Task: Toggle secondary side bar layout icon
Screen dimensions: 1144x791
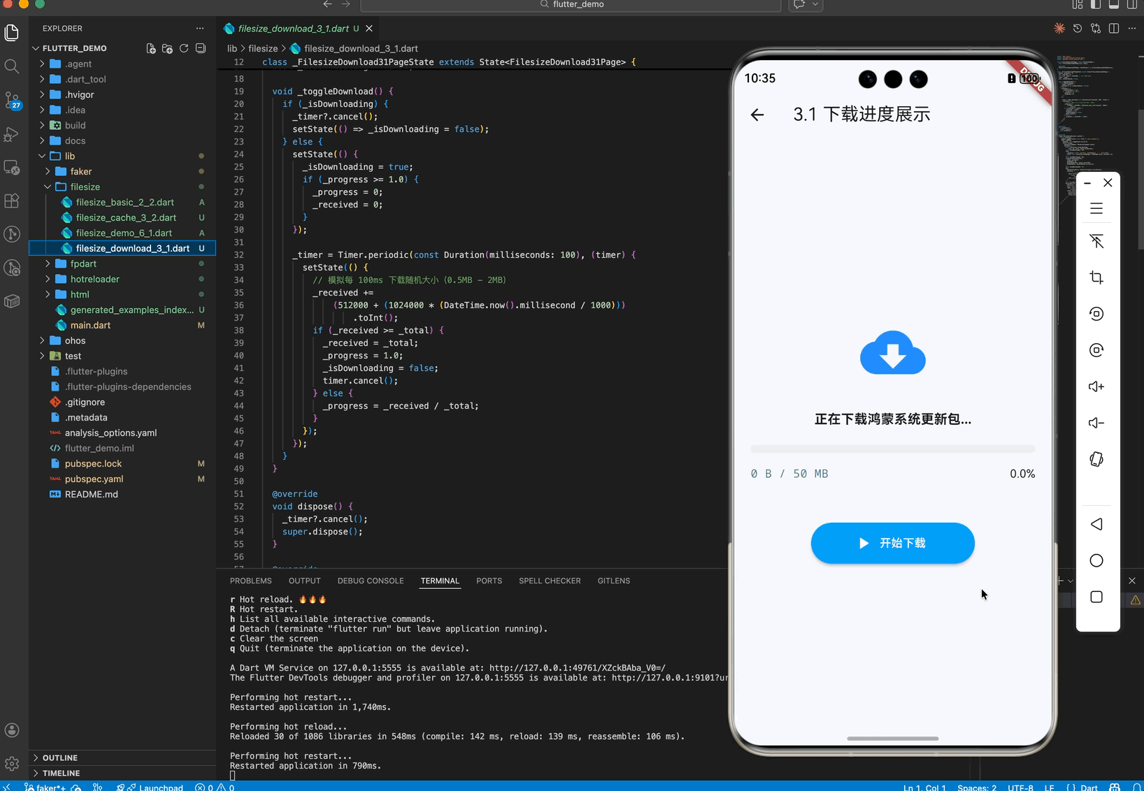Action: (x=1132, y=4)
